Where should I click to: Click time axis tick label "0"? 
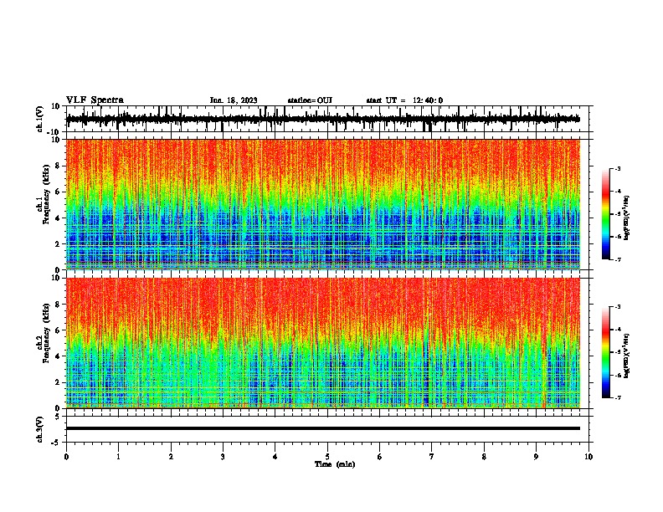click(x=66, y=457)
